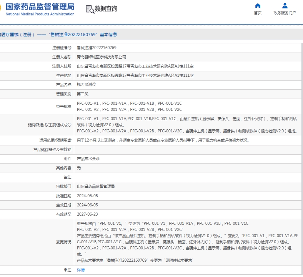The image size is (303, 277).
Task: Click the 注册人住所 address value
Action: 135,66
